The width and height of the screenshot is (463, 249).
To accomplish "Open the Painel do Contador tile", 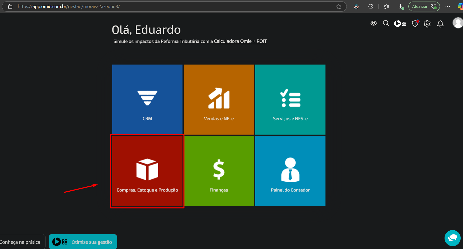I will coord(290,171).
